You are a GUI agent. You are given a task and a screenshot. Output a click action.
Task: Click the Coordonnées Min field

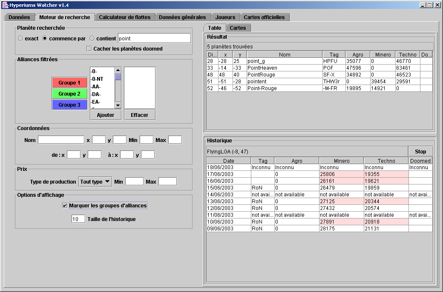point(147,140)
